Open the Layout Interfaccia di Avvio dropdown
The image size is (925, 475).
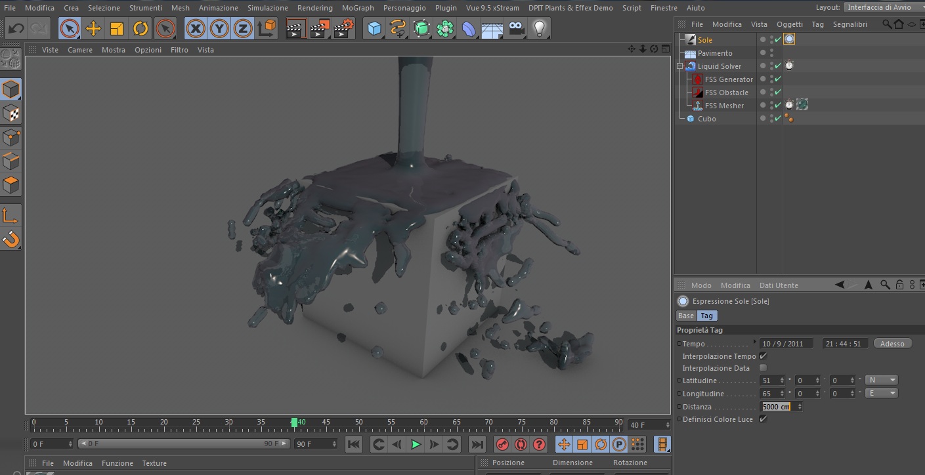(883, 7)
